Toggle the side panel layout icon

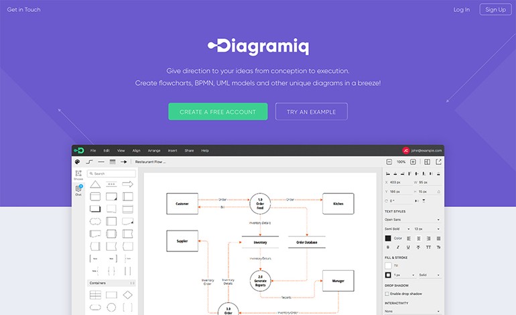427,162
